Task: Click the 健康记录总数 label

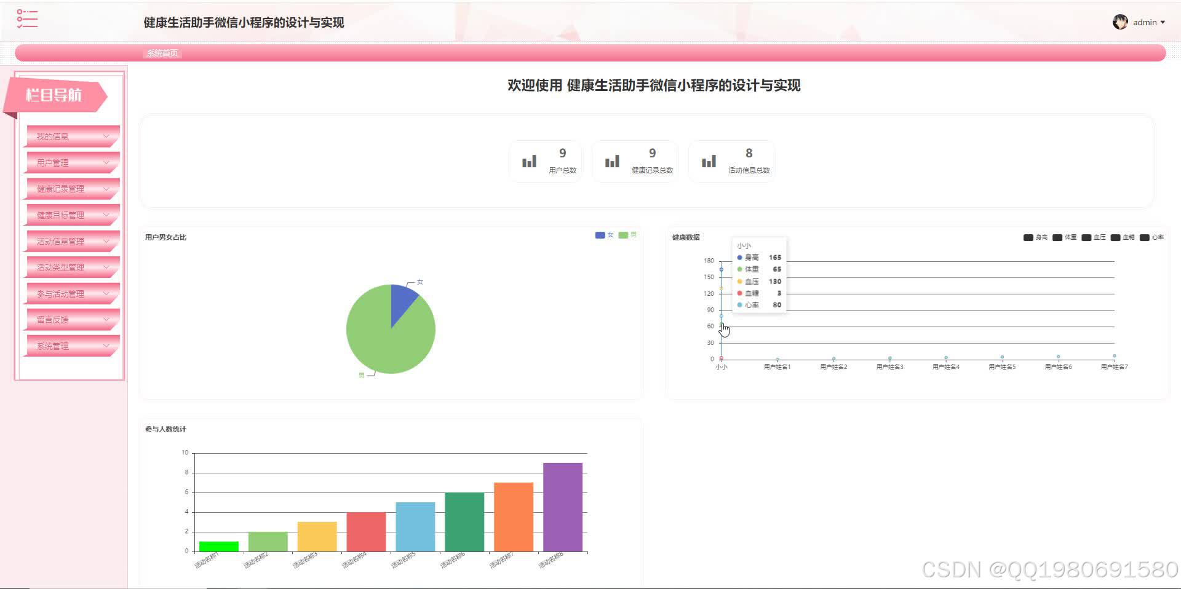Action: tap(652, 170)
